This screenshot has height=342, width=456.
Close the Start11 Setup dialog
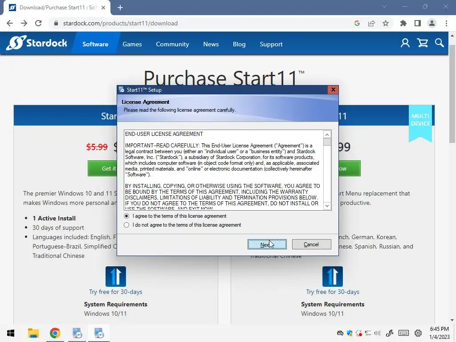tap(333, 90)
